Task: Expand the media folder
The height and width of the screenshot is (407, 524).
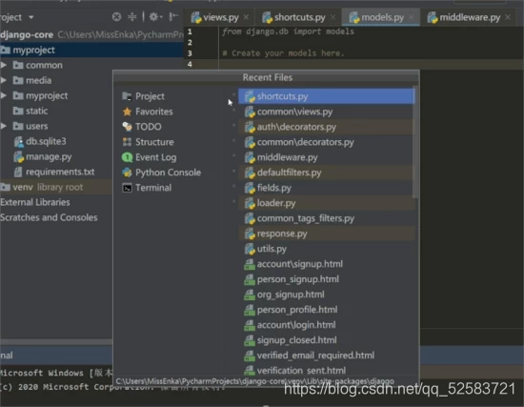Action: [4, 80]
